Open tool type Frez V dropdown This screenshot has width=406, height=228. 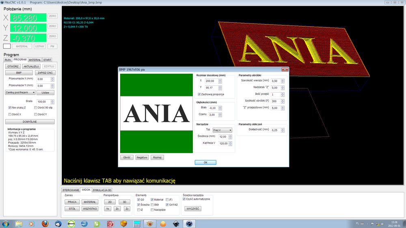point(222,130)
